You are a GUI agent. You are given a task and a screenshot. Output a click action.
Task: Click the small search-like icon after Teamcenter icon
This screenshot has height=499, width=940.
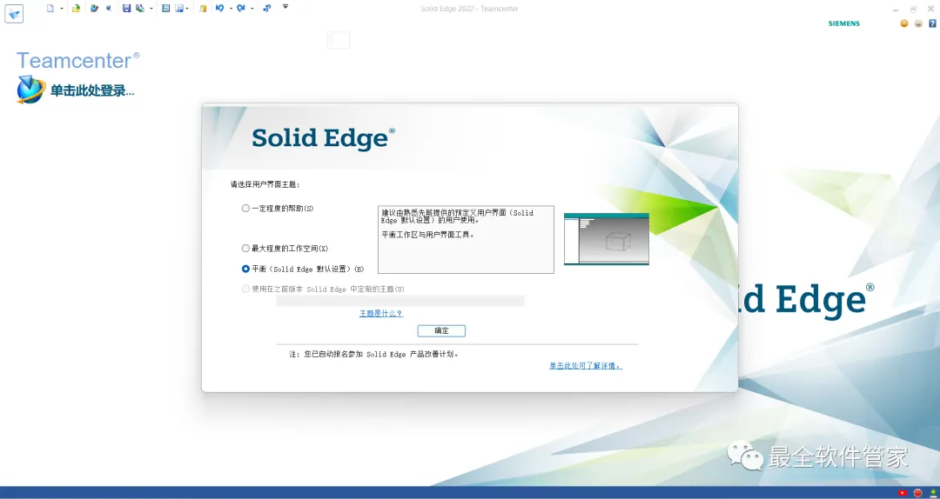click(109, 9)
